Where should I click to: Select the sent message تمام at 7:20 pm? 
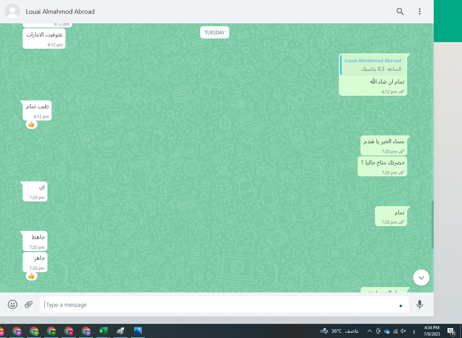391,216
